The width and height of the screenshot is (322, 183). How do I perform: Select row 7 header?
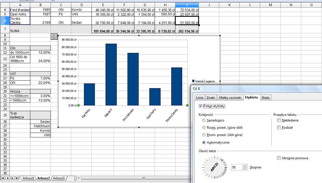5,29
